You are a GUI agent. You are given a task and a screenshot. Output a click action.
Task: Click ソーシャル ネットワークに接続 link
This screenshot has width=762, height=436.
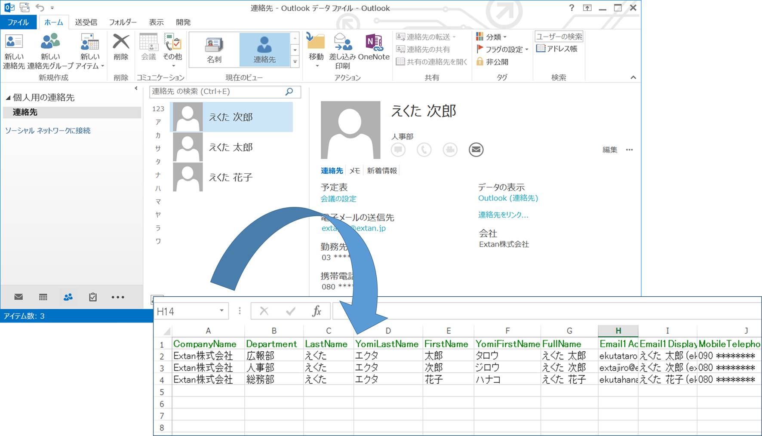(48, 131)
